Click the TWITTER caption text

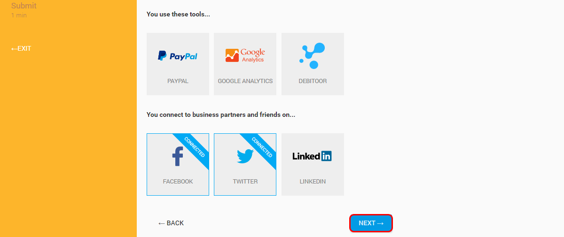click(245, 182)
